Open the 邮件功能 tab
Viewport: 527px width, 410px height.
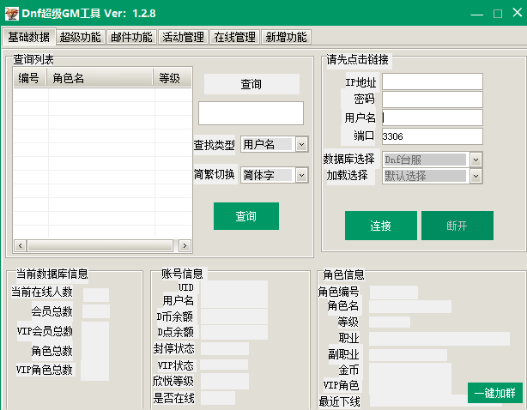(132, 37)
